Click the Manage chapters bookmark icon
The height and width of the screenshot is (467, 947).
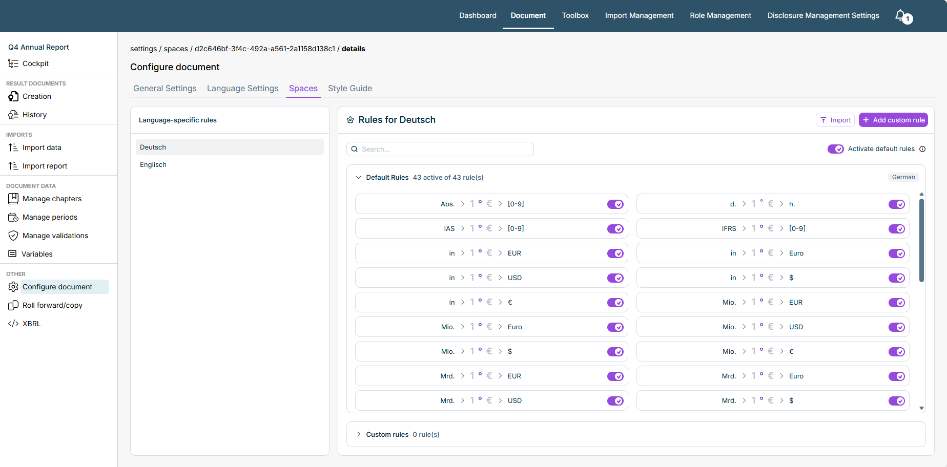[x=13, y=199]
